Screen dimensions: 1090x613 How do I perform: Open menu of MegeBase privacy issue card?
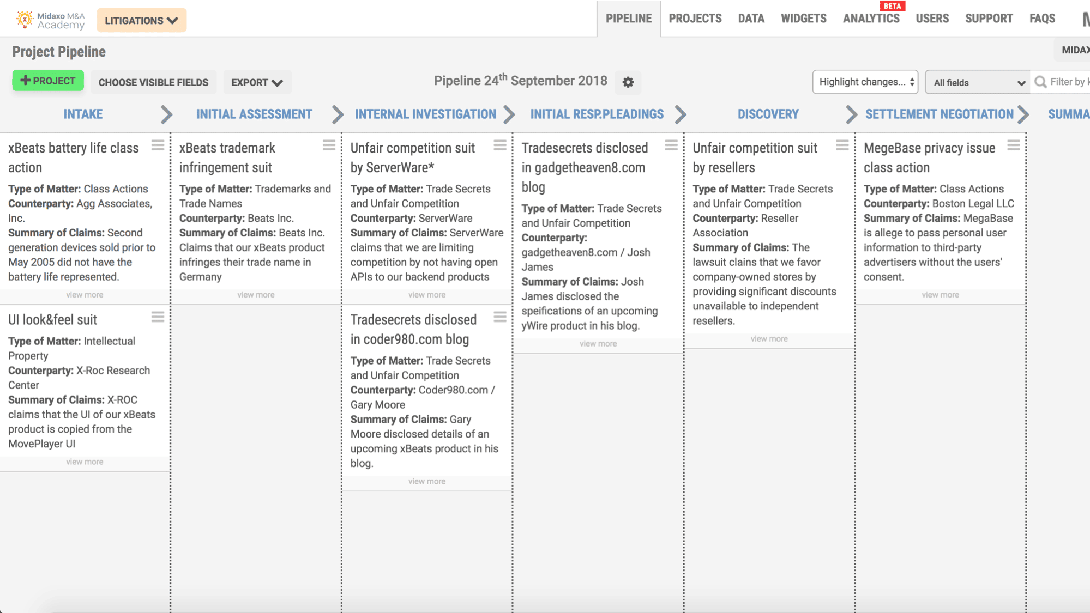(x=1014, y=145)
